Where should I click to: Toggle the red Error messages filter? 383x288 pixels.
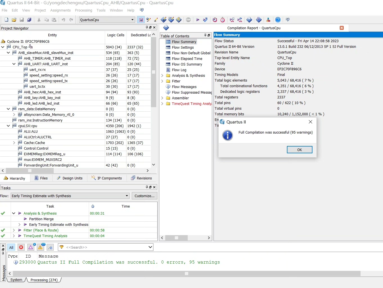click(21, 247)
